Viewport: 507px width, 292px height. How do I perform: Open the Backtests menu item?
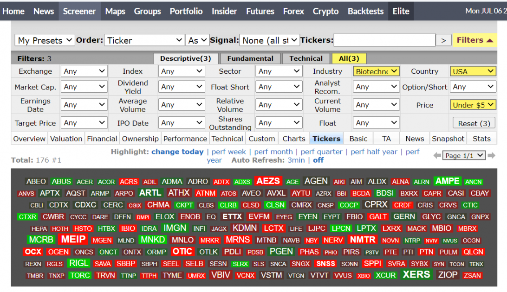[366, 11]
